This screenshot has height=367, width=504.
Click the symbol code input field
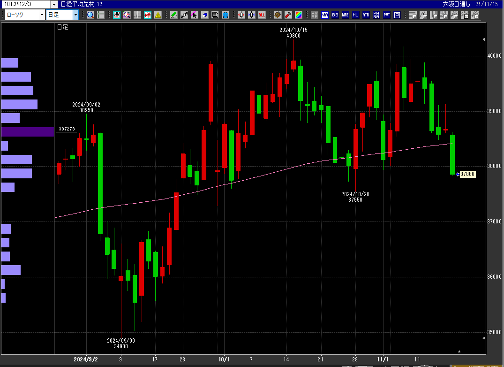point(26,5)
